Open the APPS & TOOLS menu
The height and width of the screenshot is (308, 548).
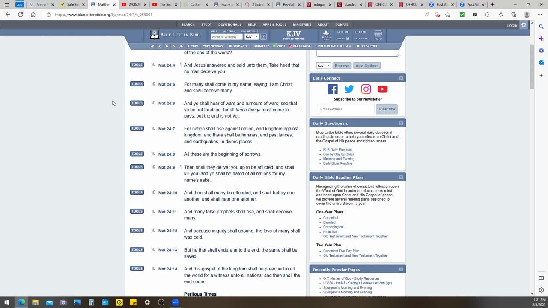[x=274, y=24]
